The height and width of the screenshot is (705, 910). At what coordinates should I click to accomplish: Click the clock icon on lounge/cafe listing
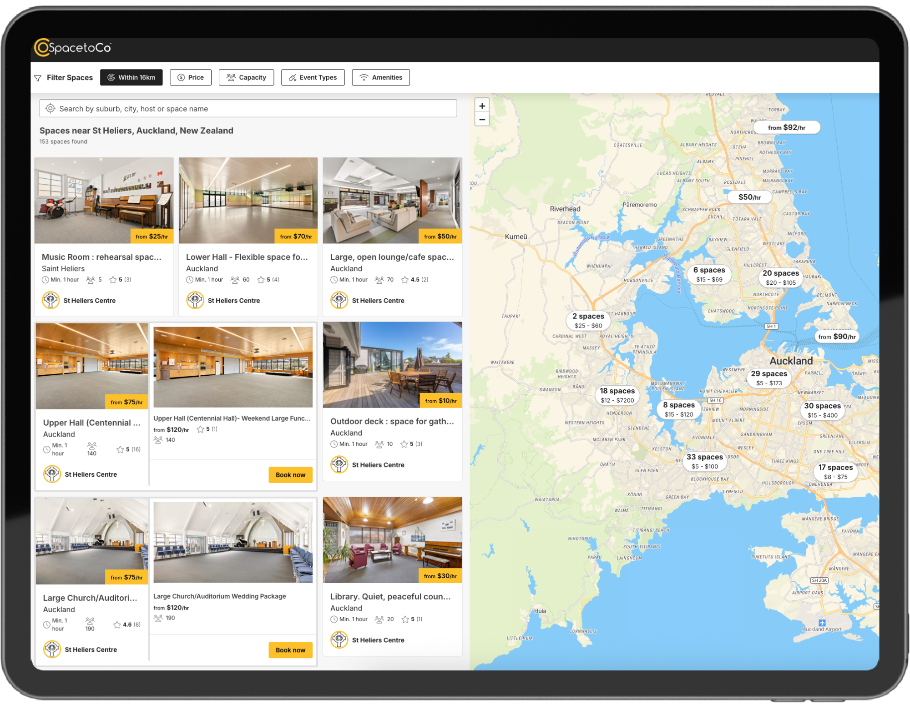(334, 280)
